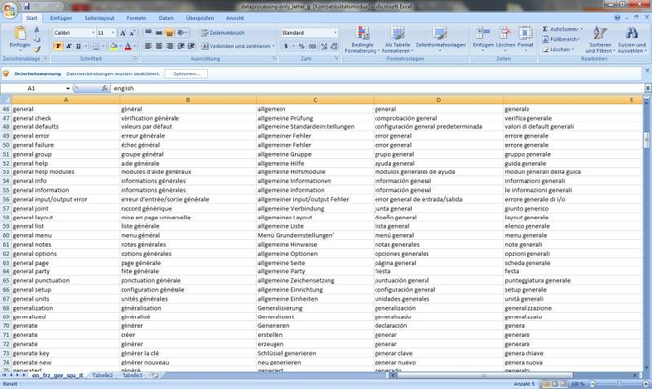
Task: Apply the percent number format
Action: 301,46
